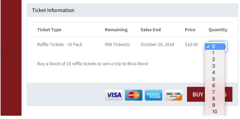Click the Discover Network card icon
Viewport: 240px width, 119px height.
coord(173,95)
